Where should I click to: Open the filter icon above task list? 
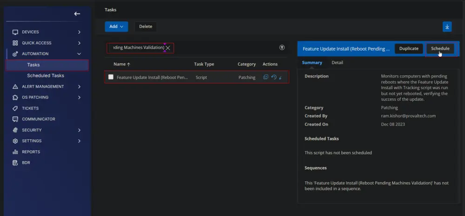282,47
